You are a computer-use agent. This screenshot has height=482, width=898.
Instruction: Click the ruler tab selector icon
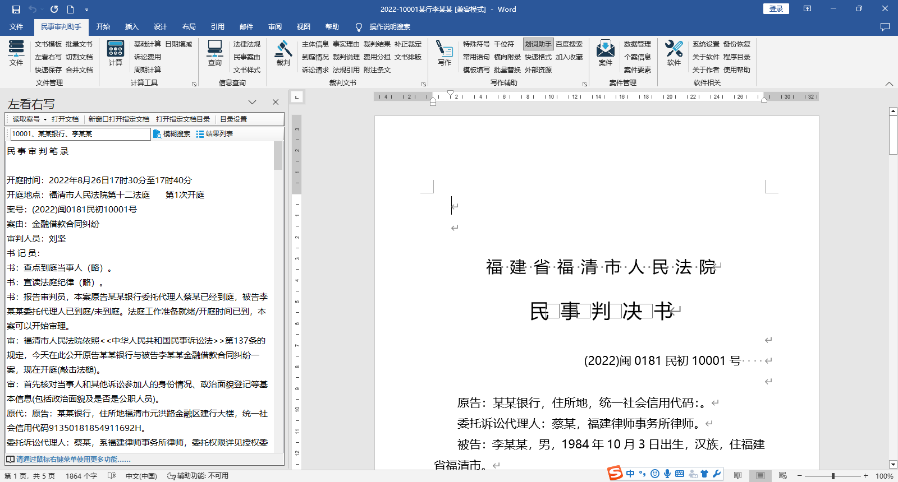pos(297,97)
